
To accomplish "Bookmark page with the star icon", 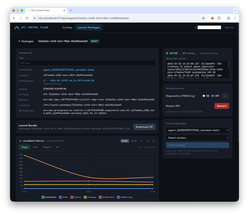I will pyautogui.click(x=203, y=18).
